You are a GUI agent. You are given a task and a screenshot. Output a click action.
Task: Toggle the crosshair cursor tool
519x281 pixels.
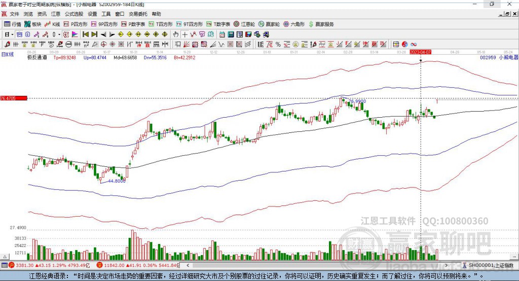click(184, 34)
